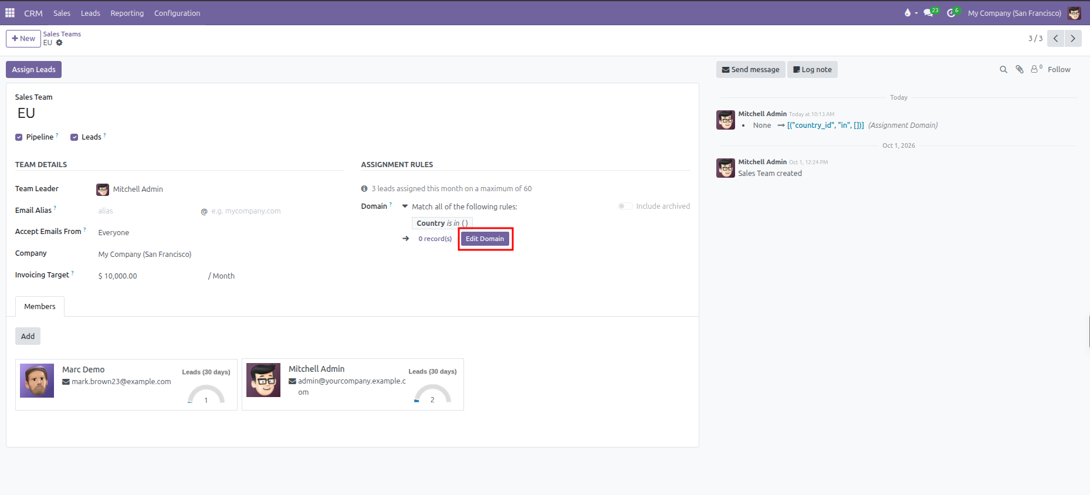Image resolution: width=1090 pixels, height=495 pixels.
Task: Click Mitchell Admin's leads gauge showing 2
Action: click(432, 394)
